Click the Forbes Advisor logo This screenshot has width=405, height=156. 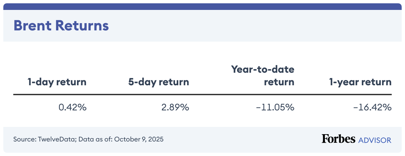click(357, 139)
